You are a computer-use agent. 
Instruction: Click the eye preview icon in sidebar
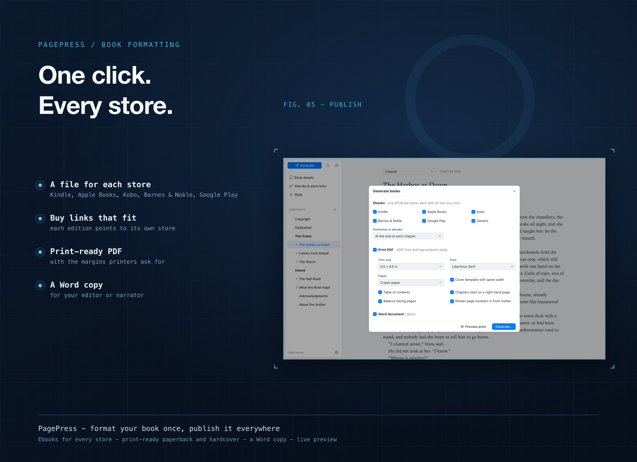coord(336,165)
